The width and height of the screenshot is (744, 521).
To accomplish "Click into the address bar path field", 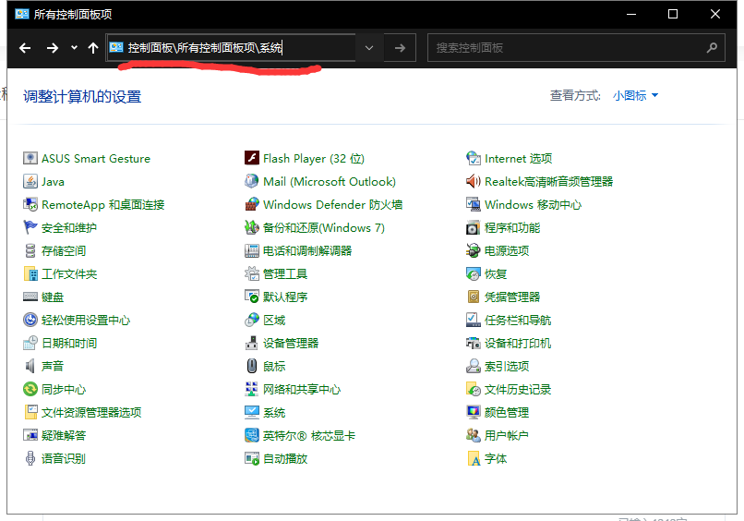I will pyautogui.click(x=231, y=47).
